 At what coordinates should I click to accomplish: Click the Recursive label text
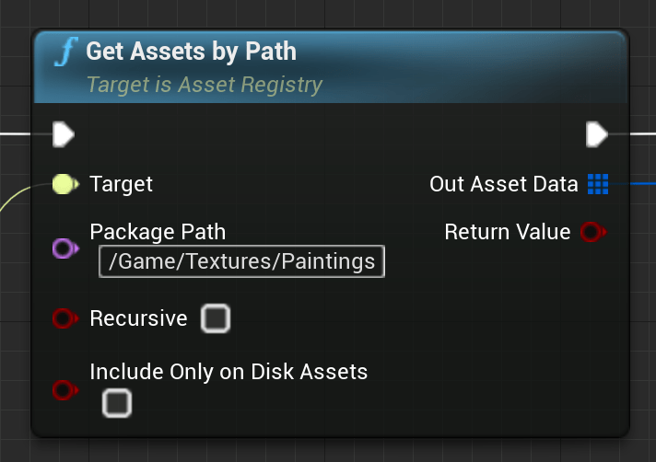[138, 318]
